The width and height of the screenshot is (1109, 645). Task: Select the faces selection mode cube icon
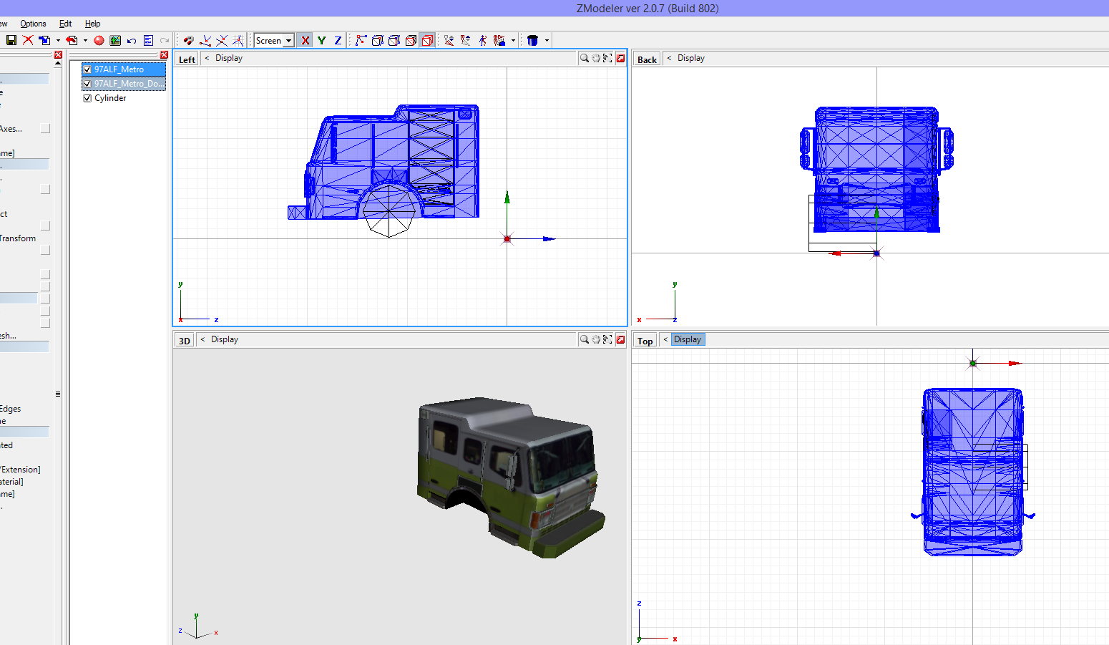[x=410, y=40]
